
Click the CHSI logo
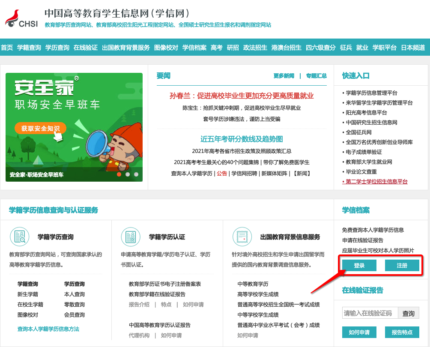coord(21,19)
